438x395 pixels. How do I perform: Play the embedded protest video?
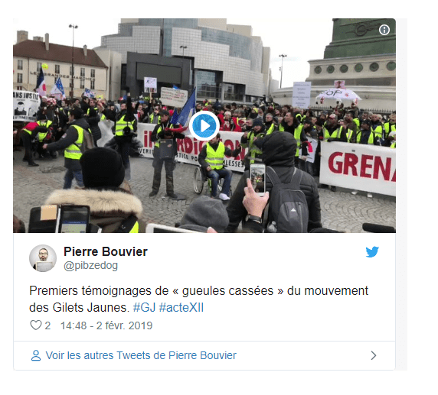coord(204,126)
